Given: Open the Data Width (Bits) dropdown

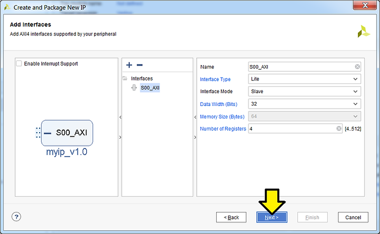Looking at the screenshot, I should click(305, 104).
